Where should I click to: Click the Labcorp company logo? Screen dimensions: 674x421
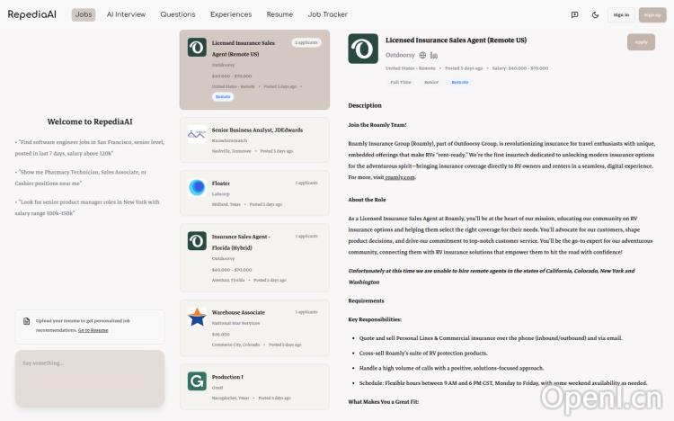pyautogui.click(x=197, y=187)
